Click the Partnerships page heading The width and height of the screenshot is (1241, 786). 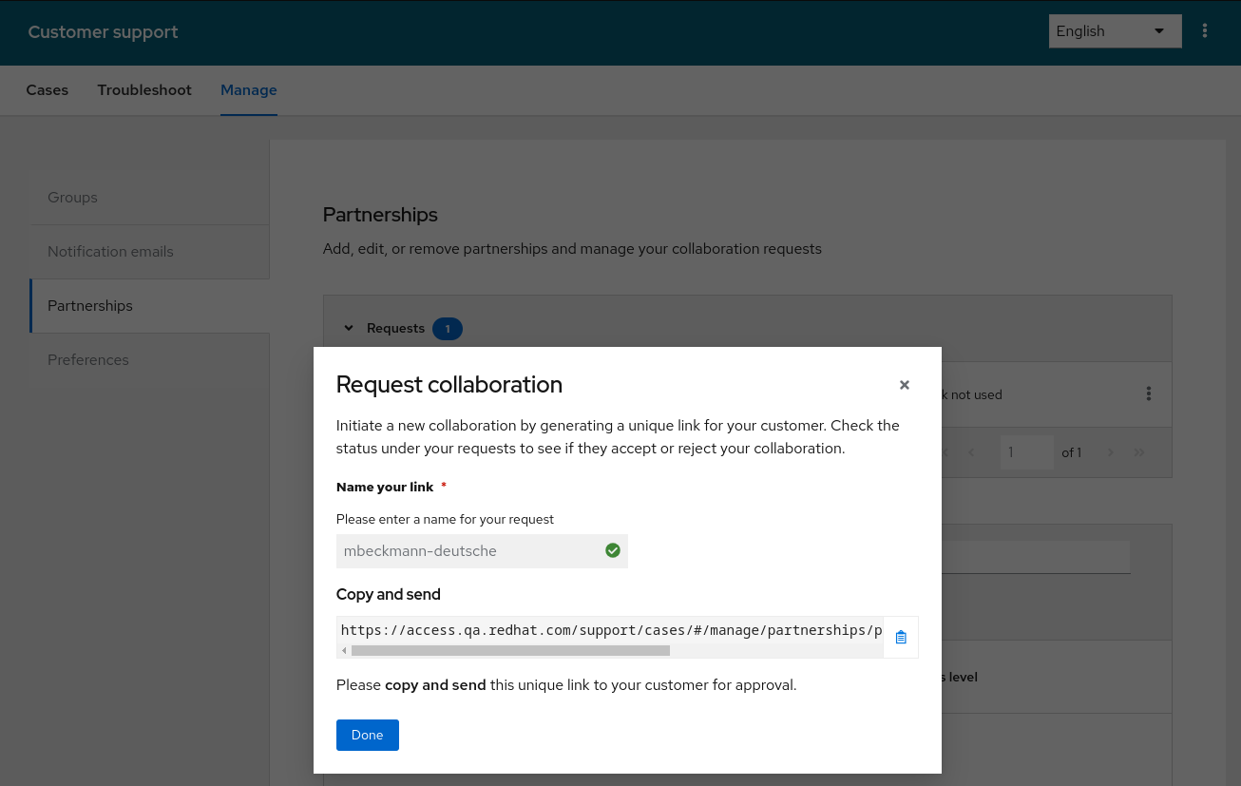[380, 215]
